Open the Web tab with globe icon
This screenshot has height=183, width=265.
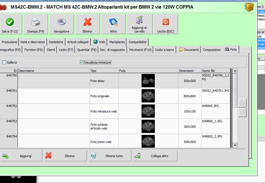(99, 42)
